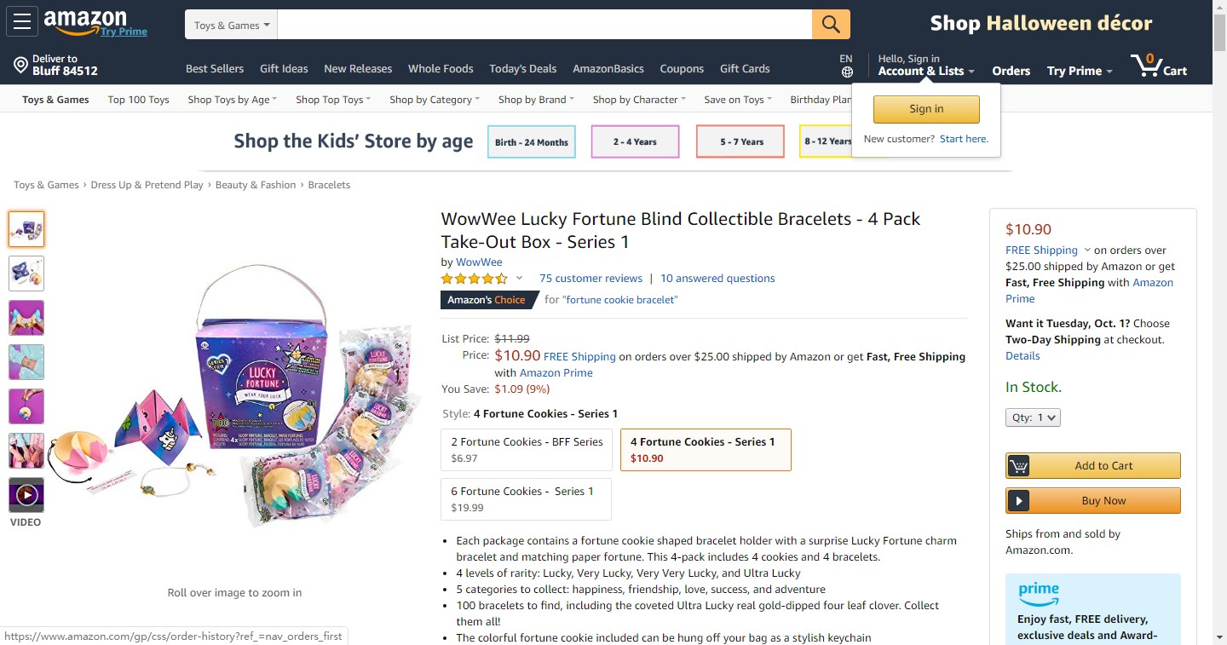Expand the Toys & Games search category dropdown
Screen dimensions: 1227x645
coord(231,25)
